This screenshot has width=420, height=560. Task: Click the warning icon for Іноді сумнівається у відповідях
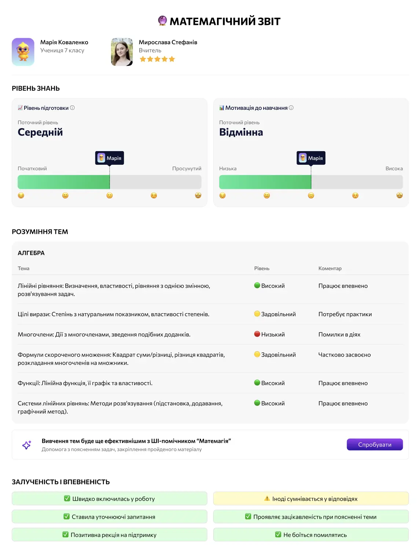267,499
